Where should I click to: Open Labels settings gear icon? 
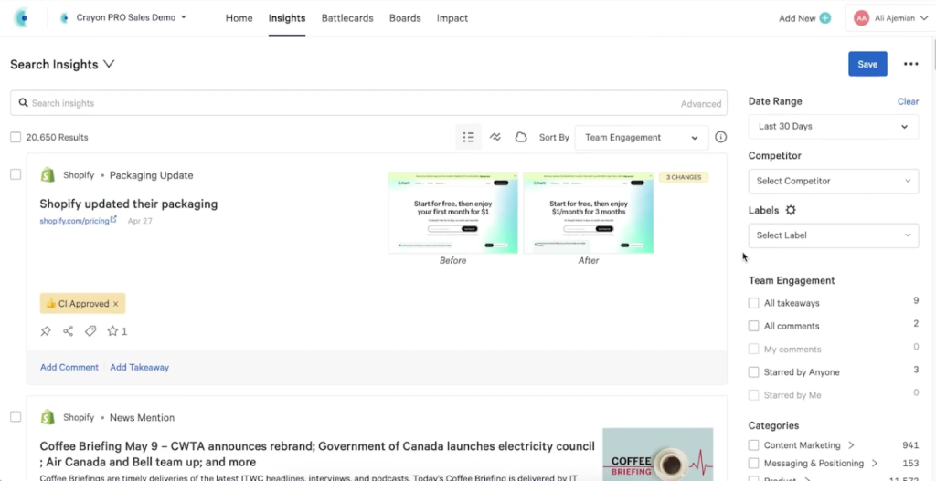[791, 210]
